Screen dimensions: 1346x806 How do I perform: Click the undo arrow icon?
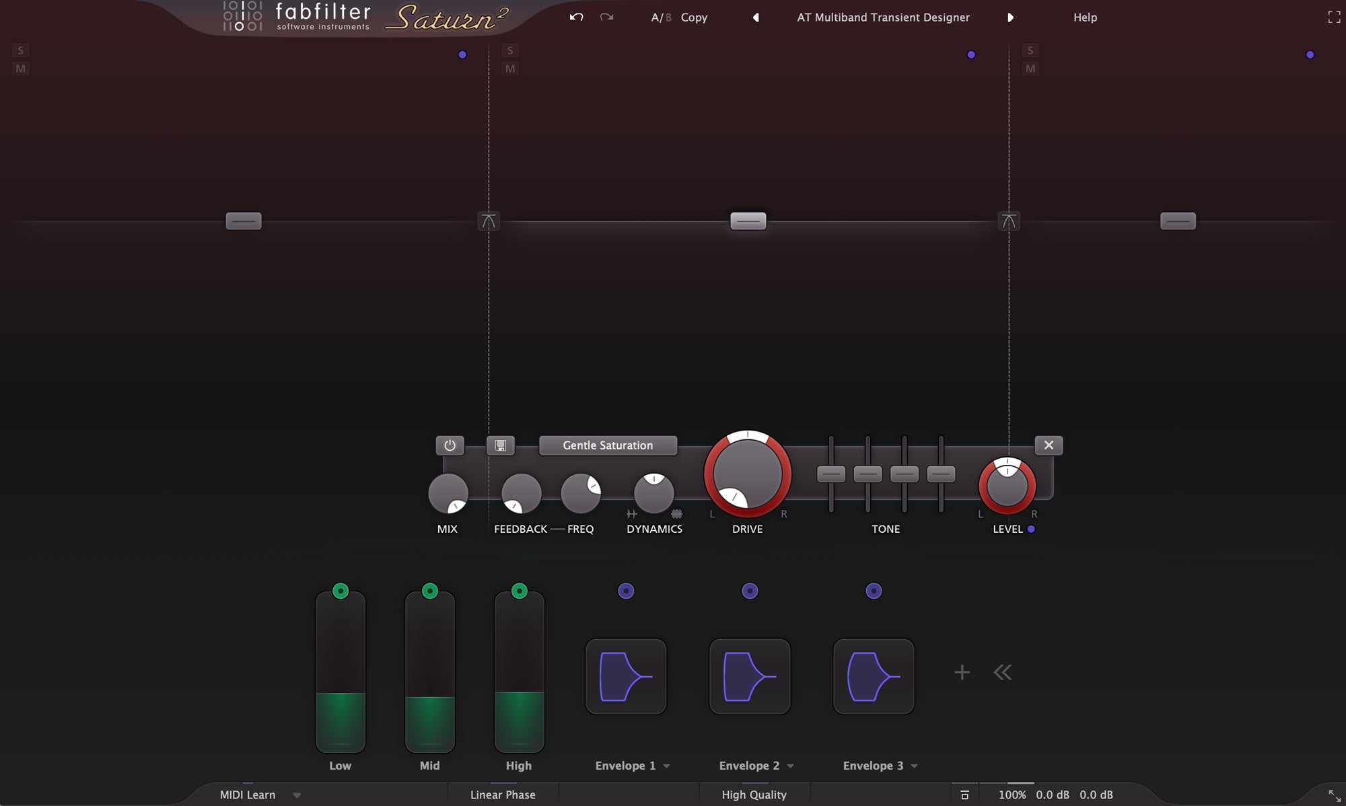(576, 17)
